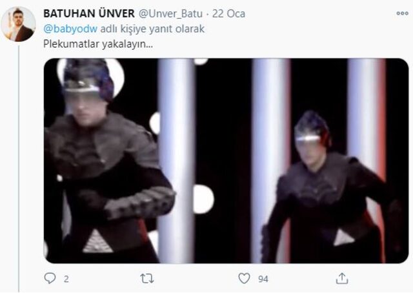
Task: Open BATUHAN ÜNVER profile avatar
Action: pyautogui.click(x=19, y=25)
